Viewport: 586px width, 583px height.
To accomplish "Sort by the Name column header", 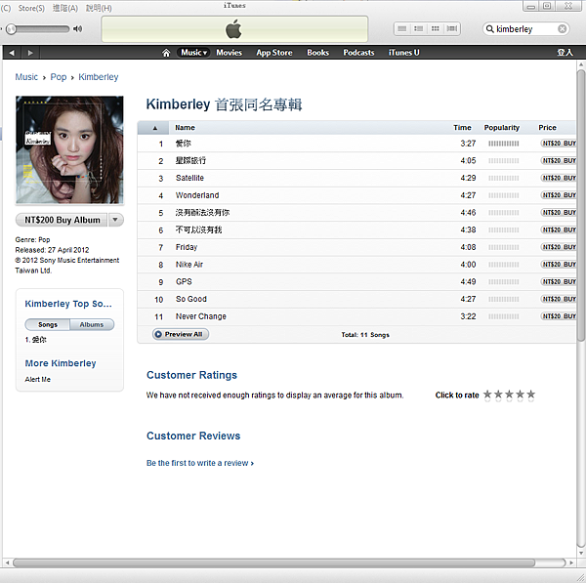I will (x=185, y=128).
